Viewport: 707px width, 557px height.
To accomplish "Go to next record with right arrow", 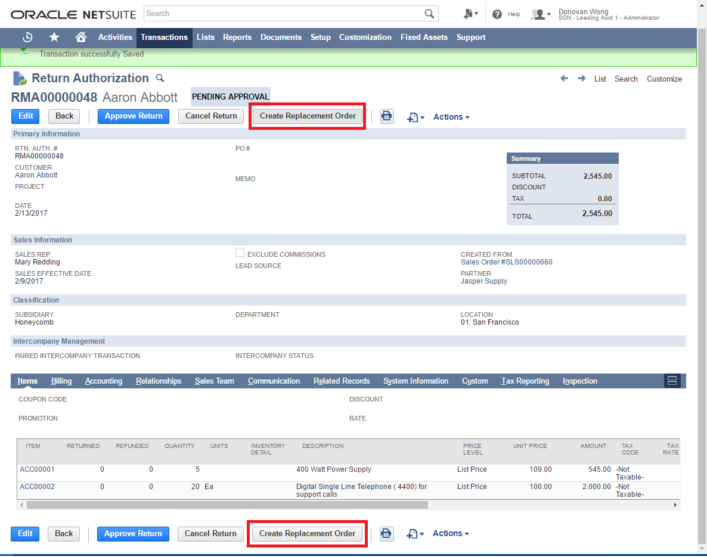I will click(x=582, y=79).
